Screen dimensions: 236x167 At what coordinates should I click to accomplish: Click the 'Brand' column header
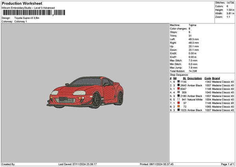[216, 78]
